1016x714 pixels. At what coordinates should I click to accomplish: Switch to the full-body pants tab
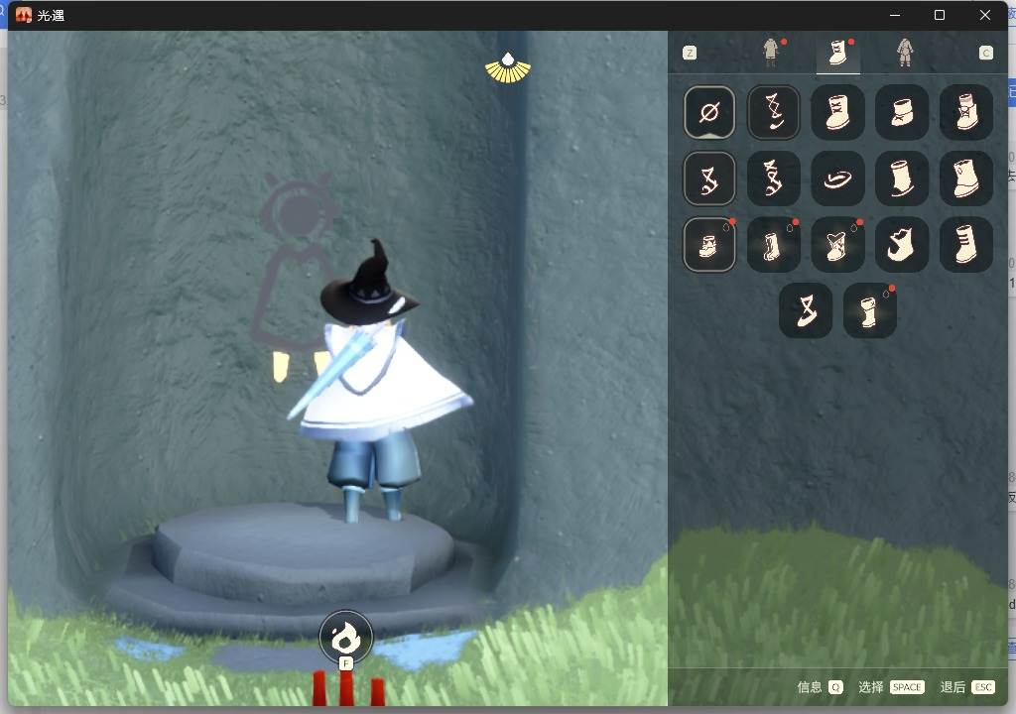coord(905,53)
